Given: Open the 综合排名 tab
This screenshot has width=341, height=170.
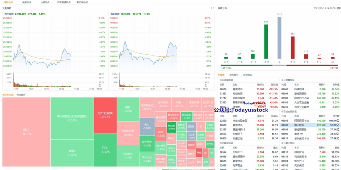Looking at the screenshot, I should (x=248, y=75).
